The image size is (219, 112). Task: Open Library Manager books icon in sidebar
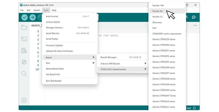click(24, 51)
